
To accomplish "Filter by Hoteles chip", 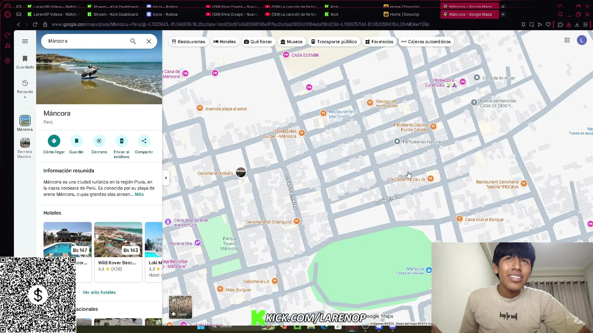I will pyautogui.click(x=224, y=42).
